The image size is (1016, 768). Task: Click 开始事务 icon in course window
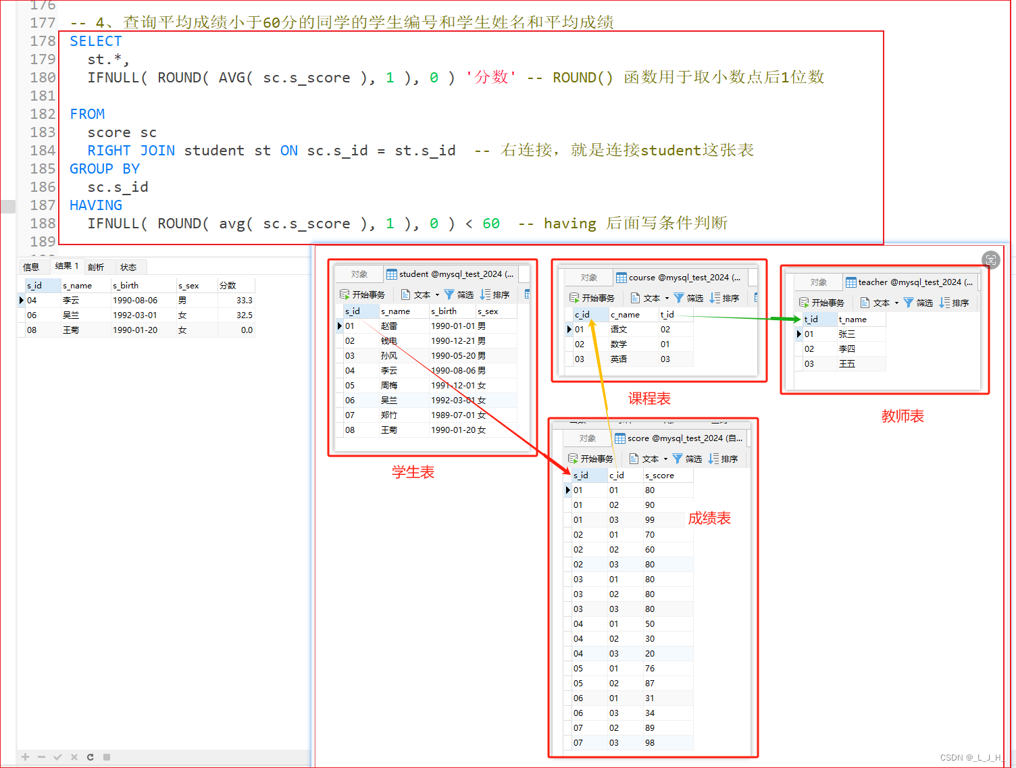click(574, 298)
